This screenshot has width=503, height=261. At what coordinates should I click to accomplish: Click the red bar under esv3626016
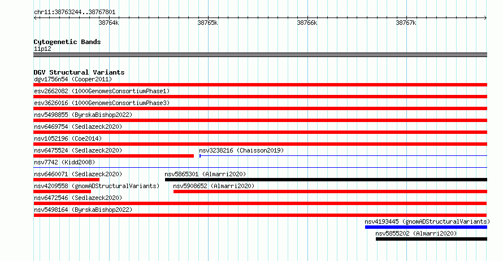260,108
